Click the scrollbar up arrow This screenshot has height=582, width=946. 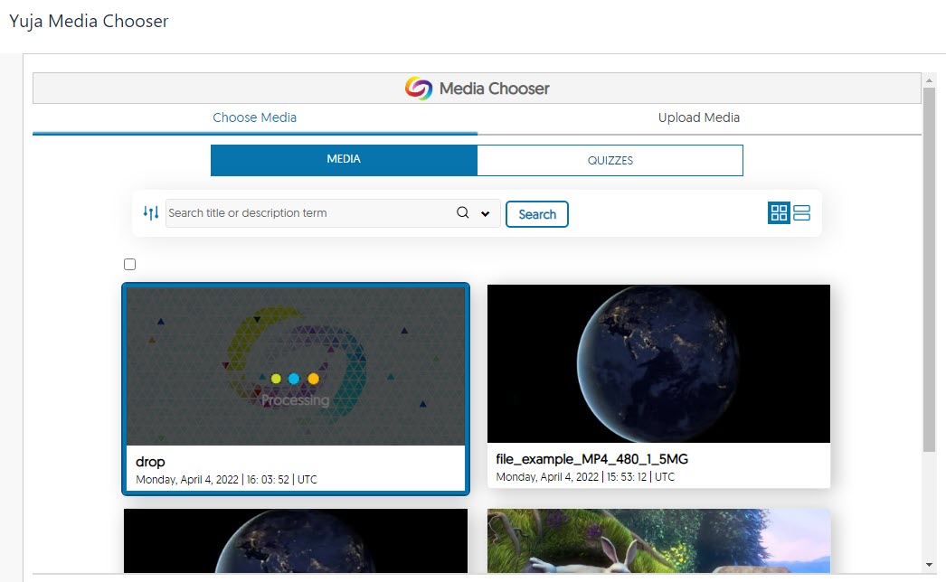[x=929, y=80]
